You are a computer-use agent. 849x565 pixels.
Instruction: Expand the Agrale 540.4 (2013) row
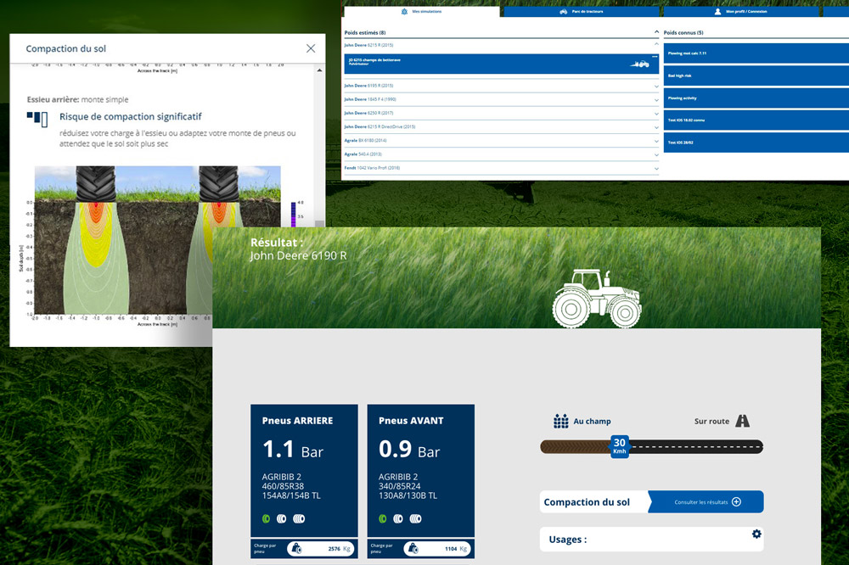click(656, 154)
